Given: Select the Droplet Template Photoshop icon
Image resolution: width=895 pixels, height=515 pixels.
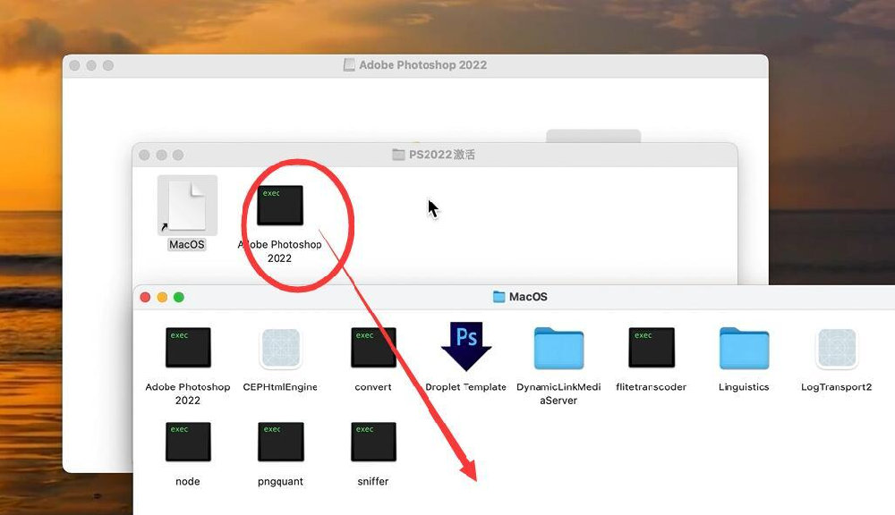Looking at the screenshot, I should [x=465, y=346].
